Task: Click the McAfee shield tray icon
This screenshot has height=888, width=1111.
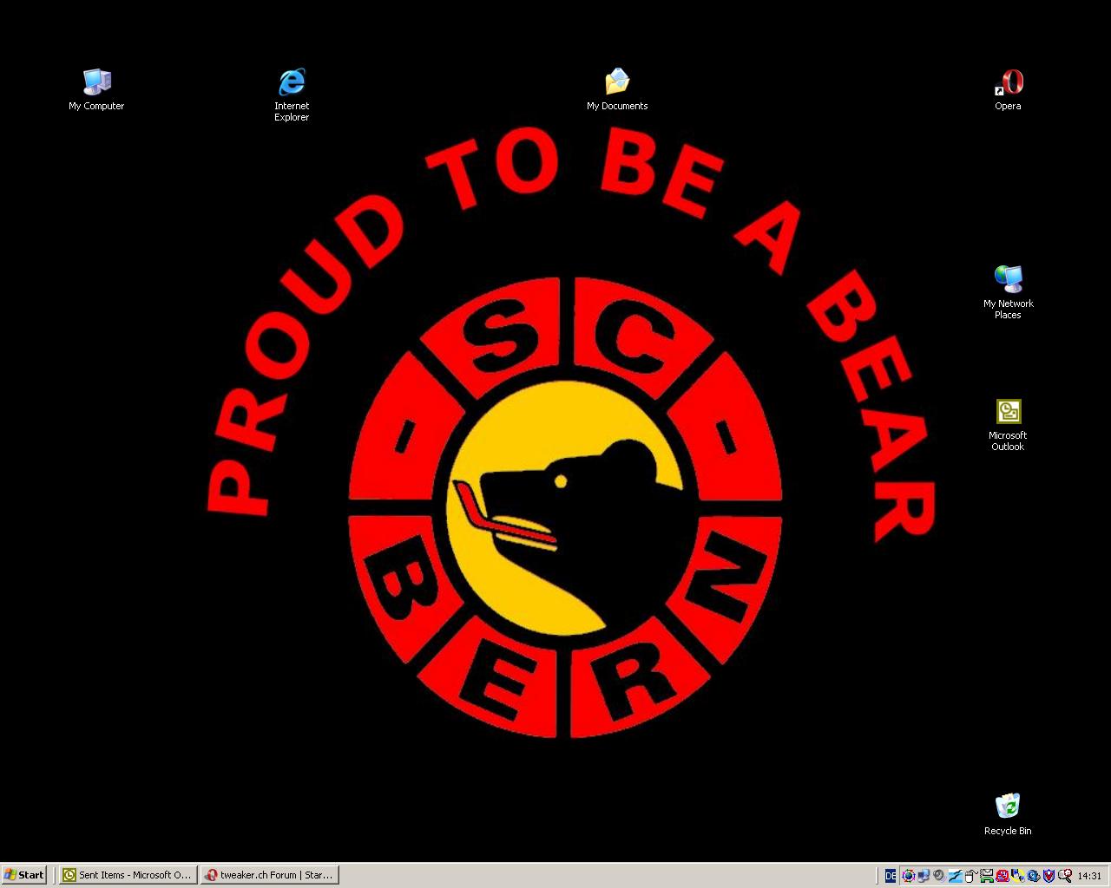Action: [x=1049, y=876]
